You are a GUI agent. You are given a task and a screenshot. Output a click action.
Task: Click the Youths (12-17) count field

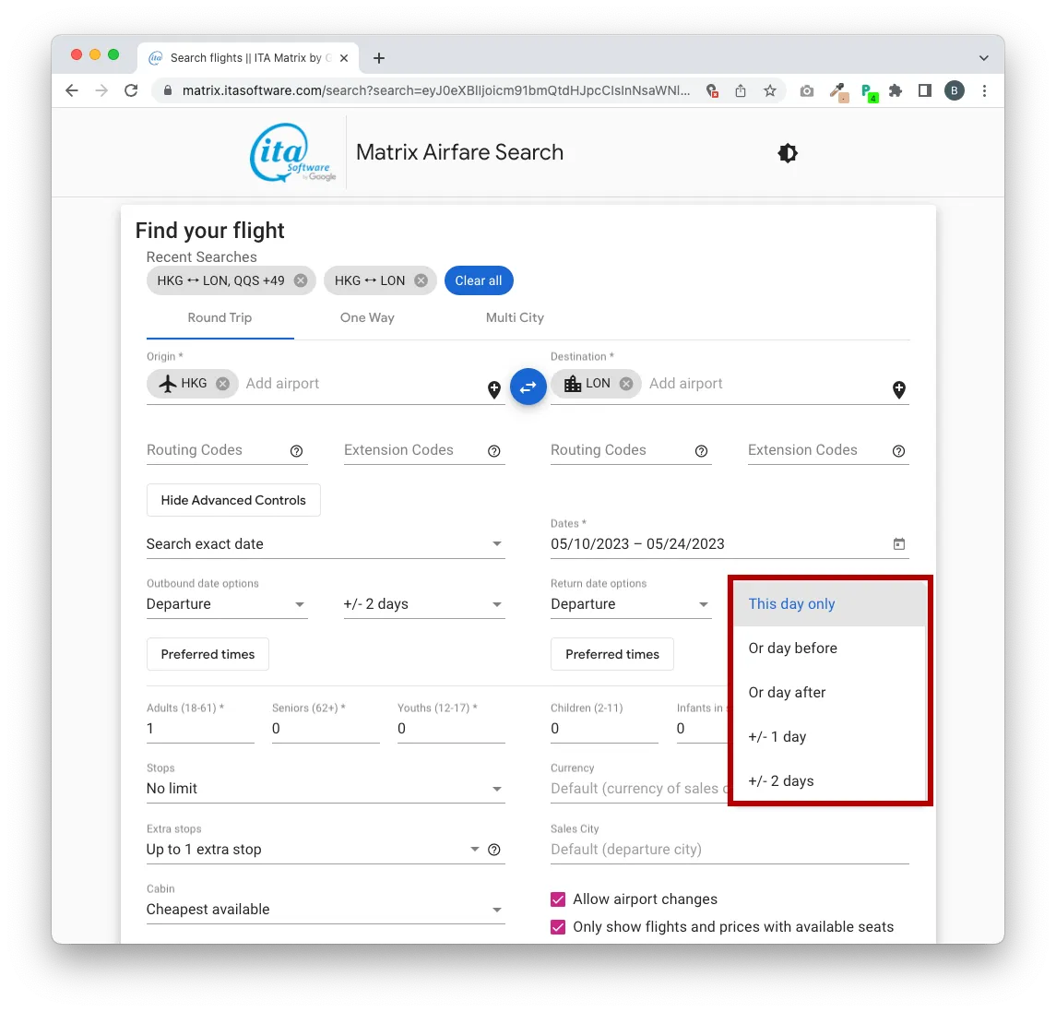click(x=451, y=729)
